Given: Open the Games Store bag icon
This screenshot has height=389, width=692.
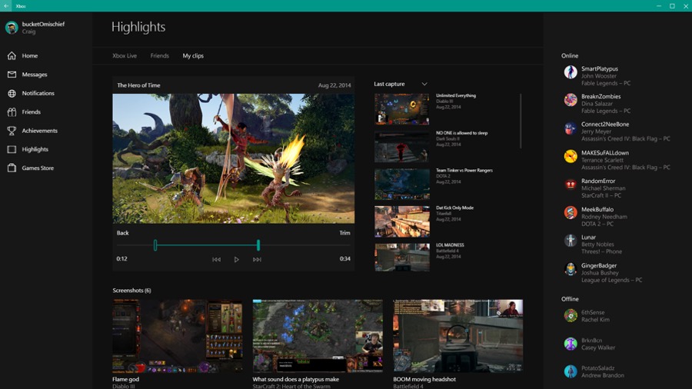Looking at the screenshot, I should (x=12, y=168).
